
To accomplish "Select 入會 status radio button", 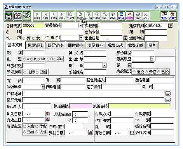I will pos(24,126).
